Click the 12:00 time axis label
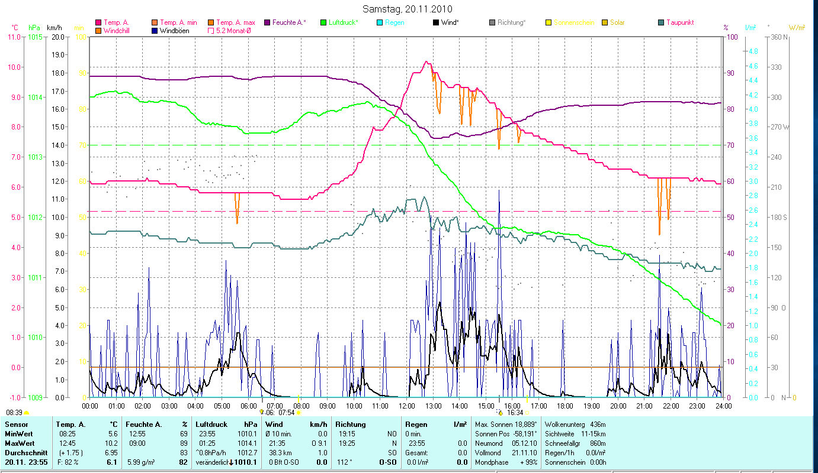This screenshot has width=818, height=473. [x=407, y=406]
